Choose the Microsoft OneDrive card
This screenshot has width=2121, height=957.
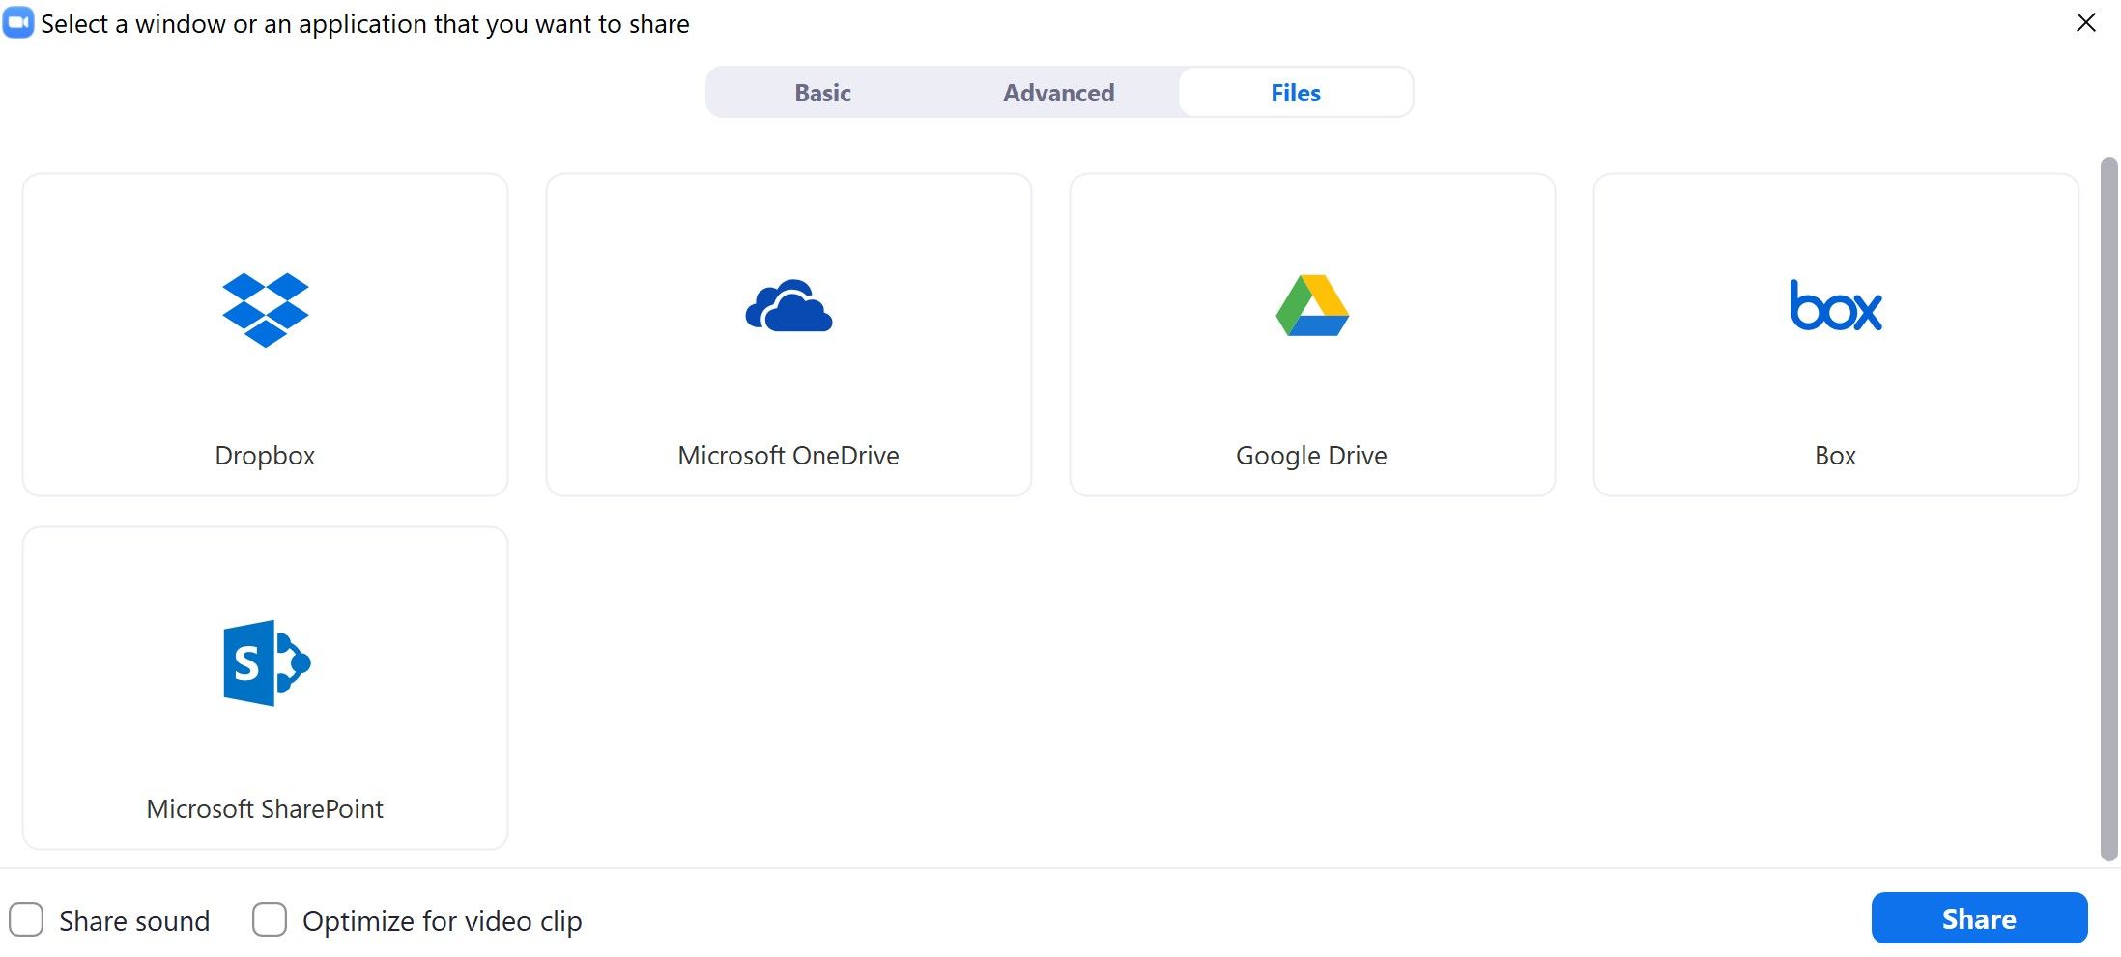click(788, 333)
